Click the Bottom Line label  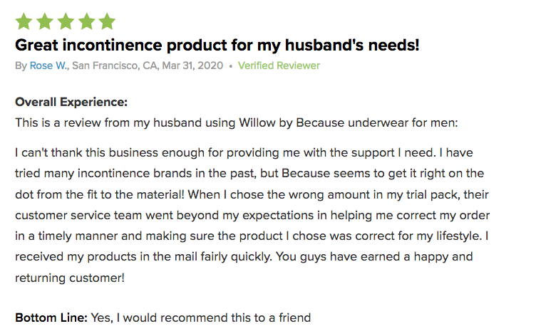[x=51, y=318]
